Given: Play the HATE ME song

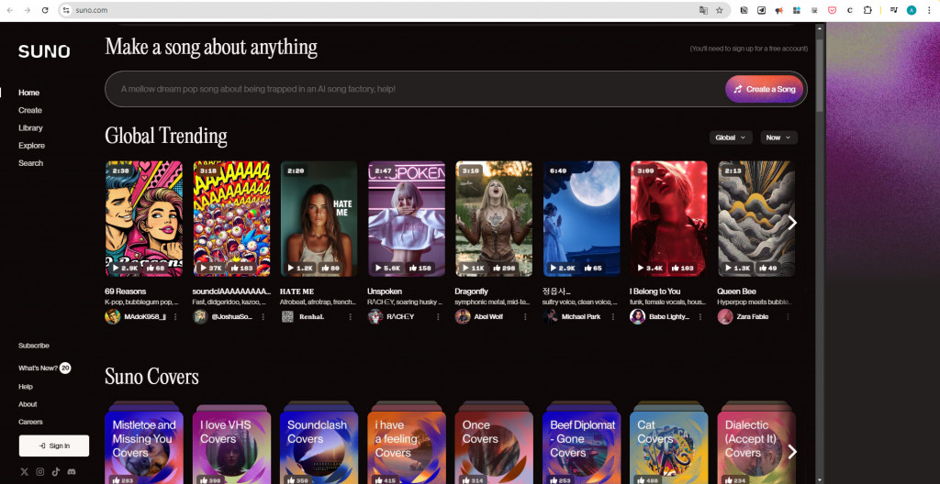Looking at the screenshot, I should click(x=300, y=268).
